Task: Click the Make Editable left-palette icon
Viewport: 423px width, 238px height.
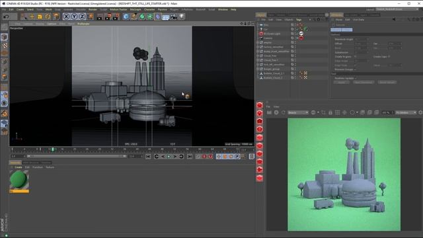Action: (x=5, y=28)
